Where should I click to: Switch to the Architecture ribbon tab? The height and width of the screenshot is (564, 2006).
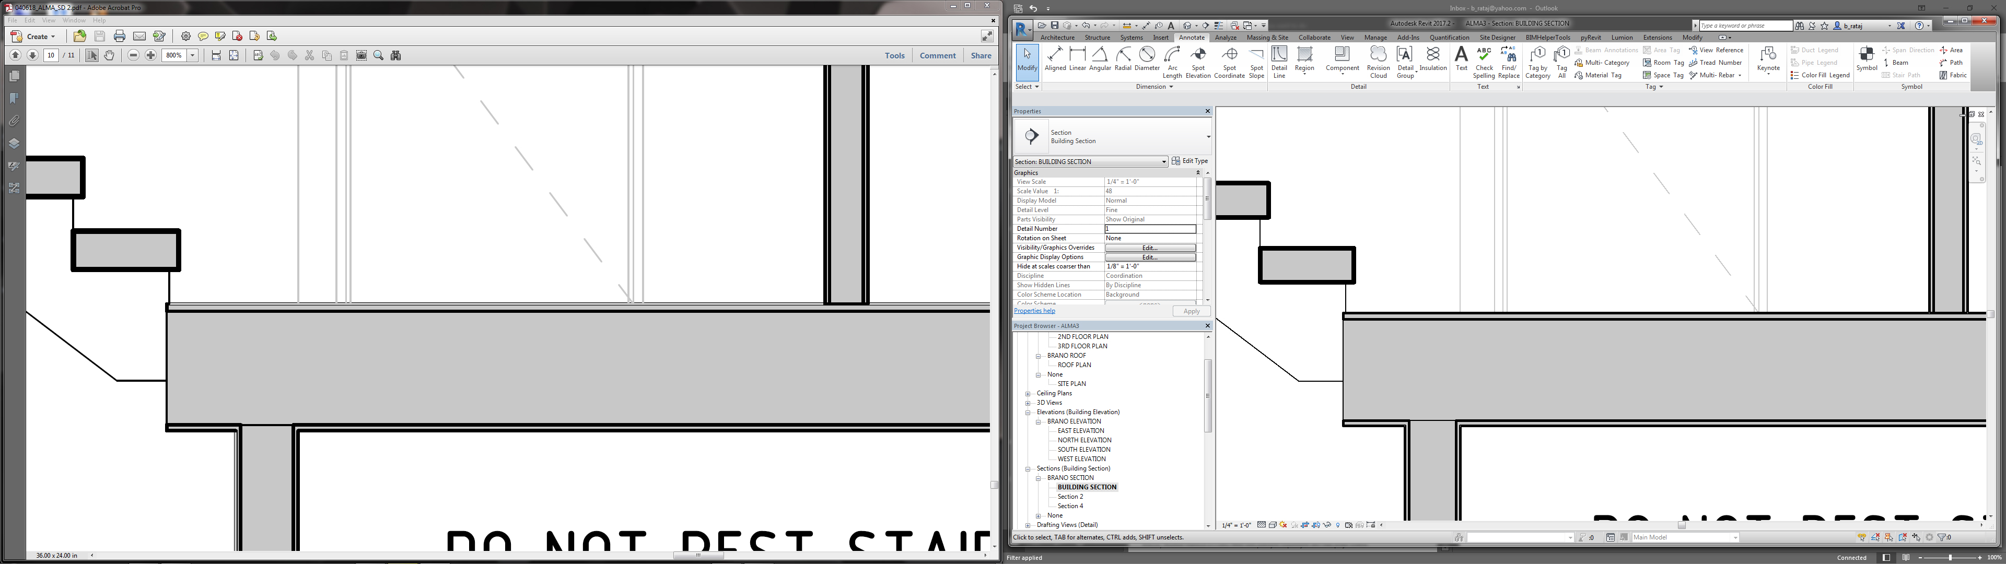[1057, 38]
